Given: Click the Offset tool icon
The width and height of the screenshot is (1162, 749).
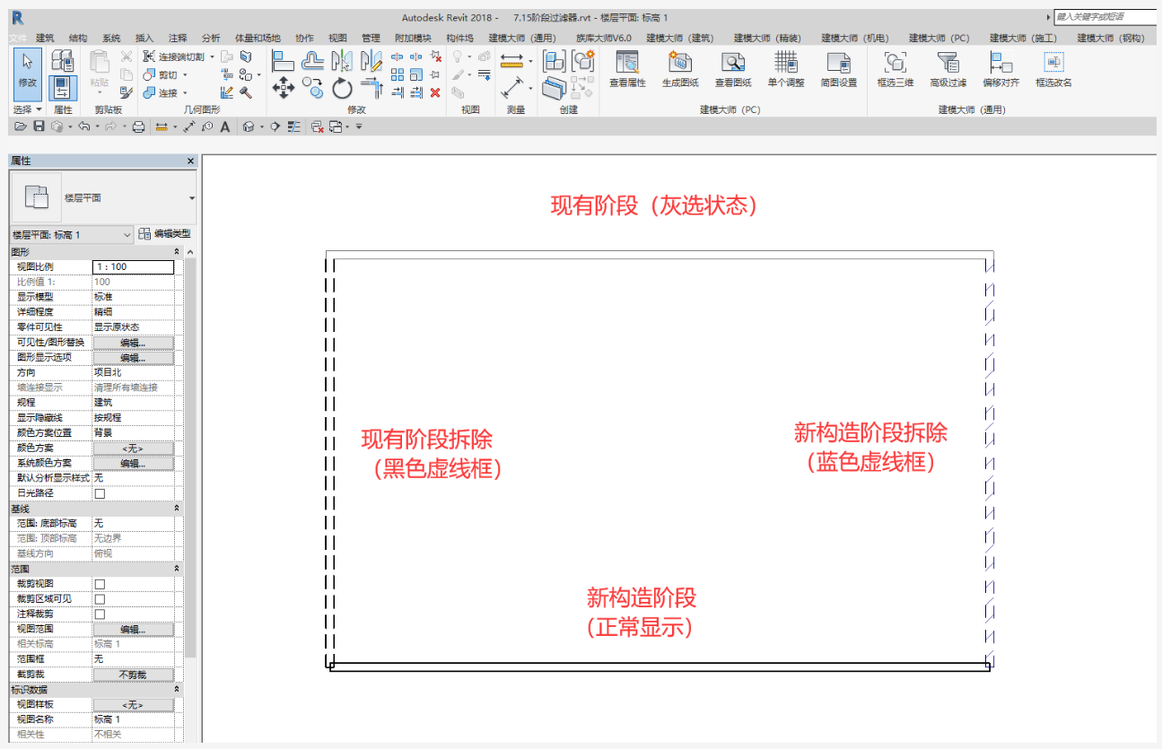Looking at the screenshot, I should coord(312,60).
